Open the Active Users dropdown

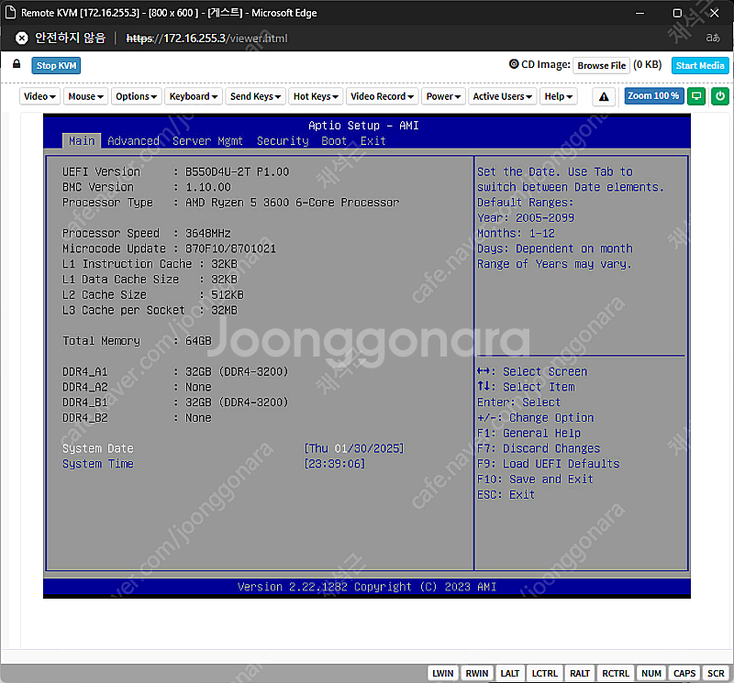[x=502, y=96]
